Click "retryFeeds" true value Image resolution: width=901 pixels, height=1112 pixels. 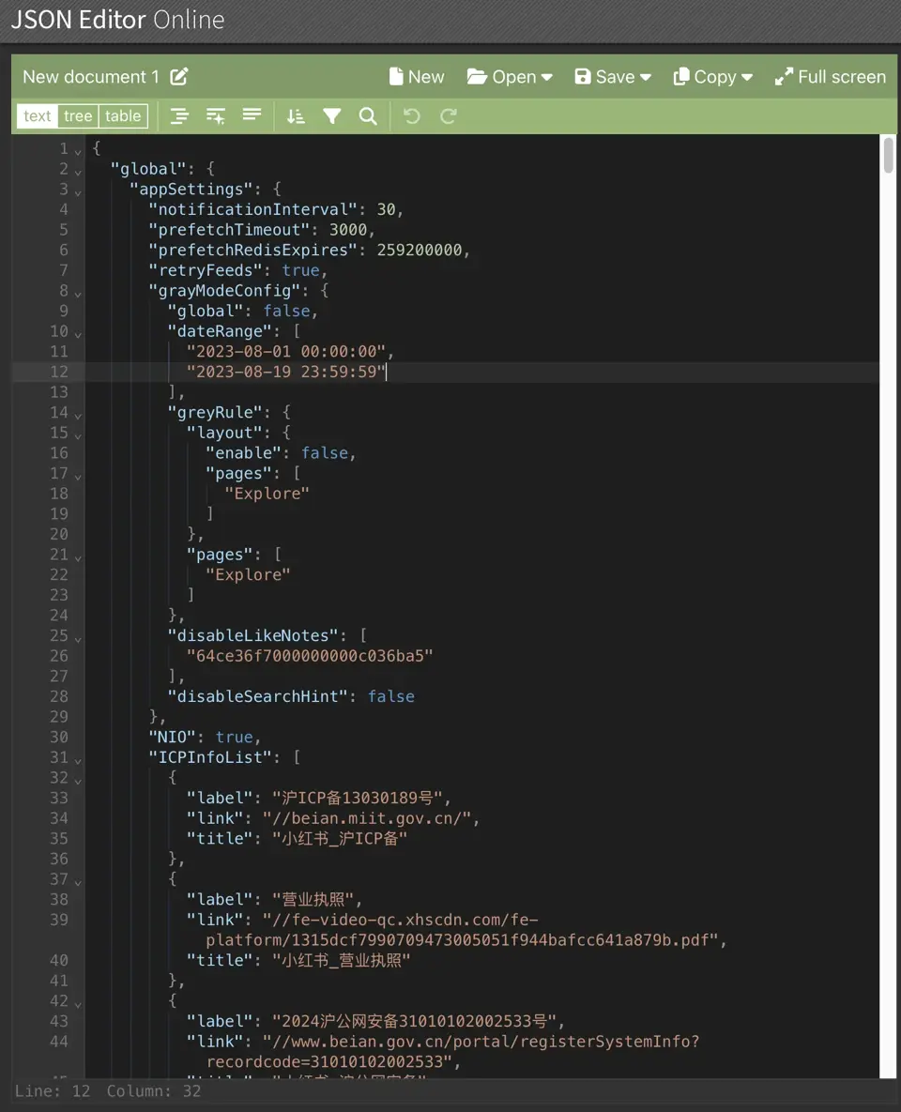point(301,270)
